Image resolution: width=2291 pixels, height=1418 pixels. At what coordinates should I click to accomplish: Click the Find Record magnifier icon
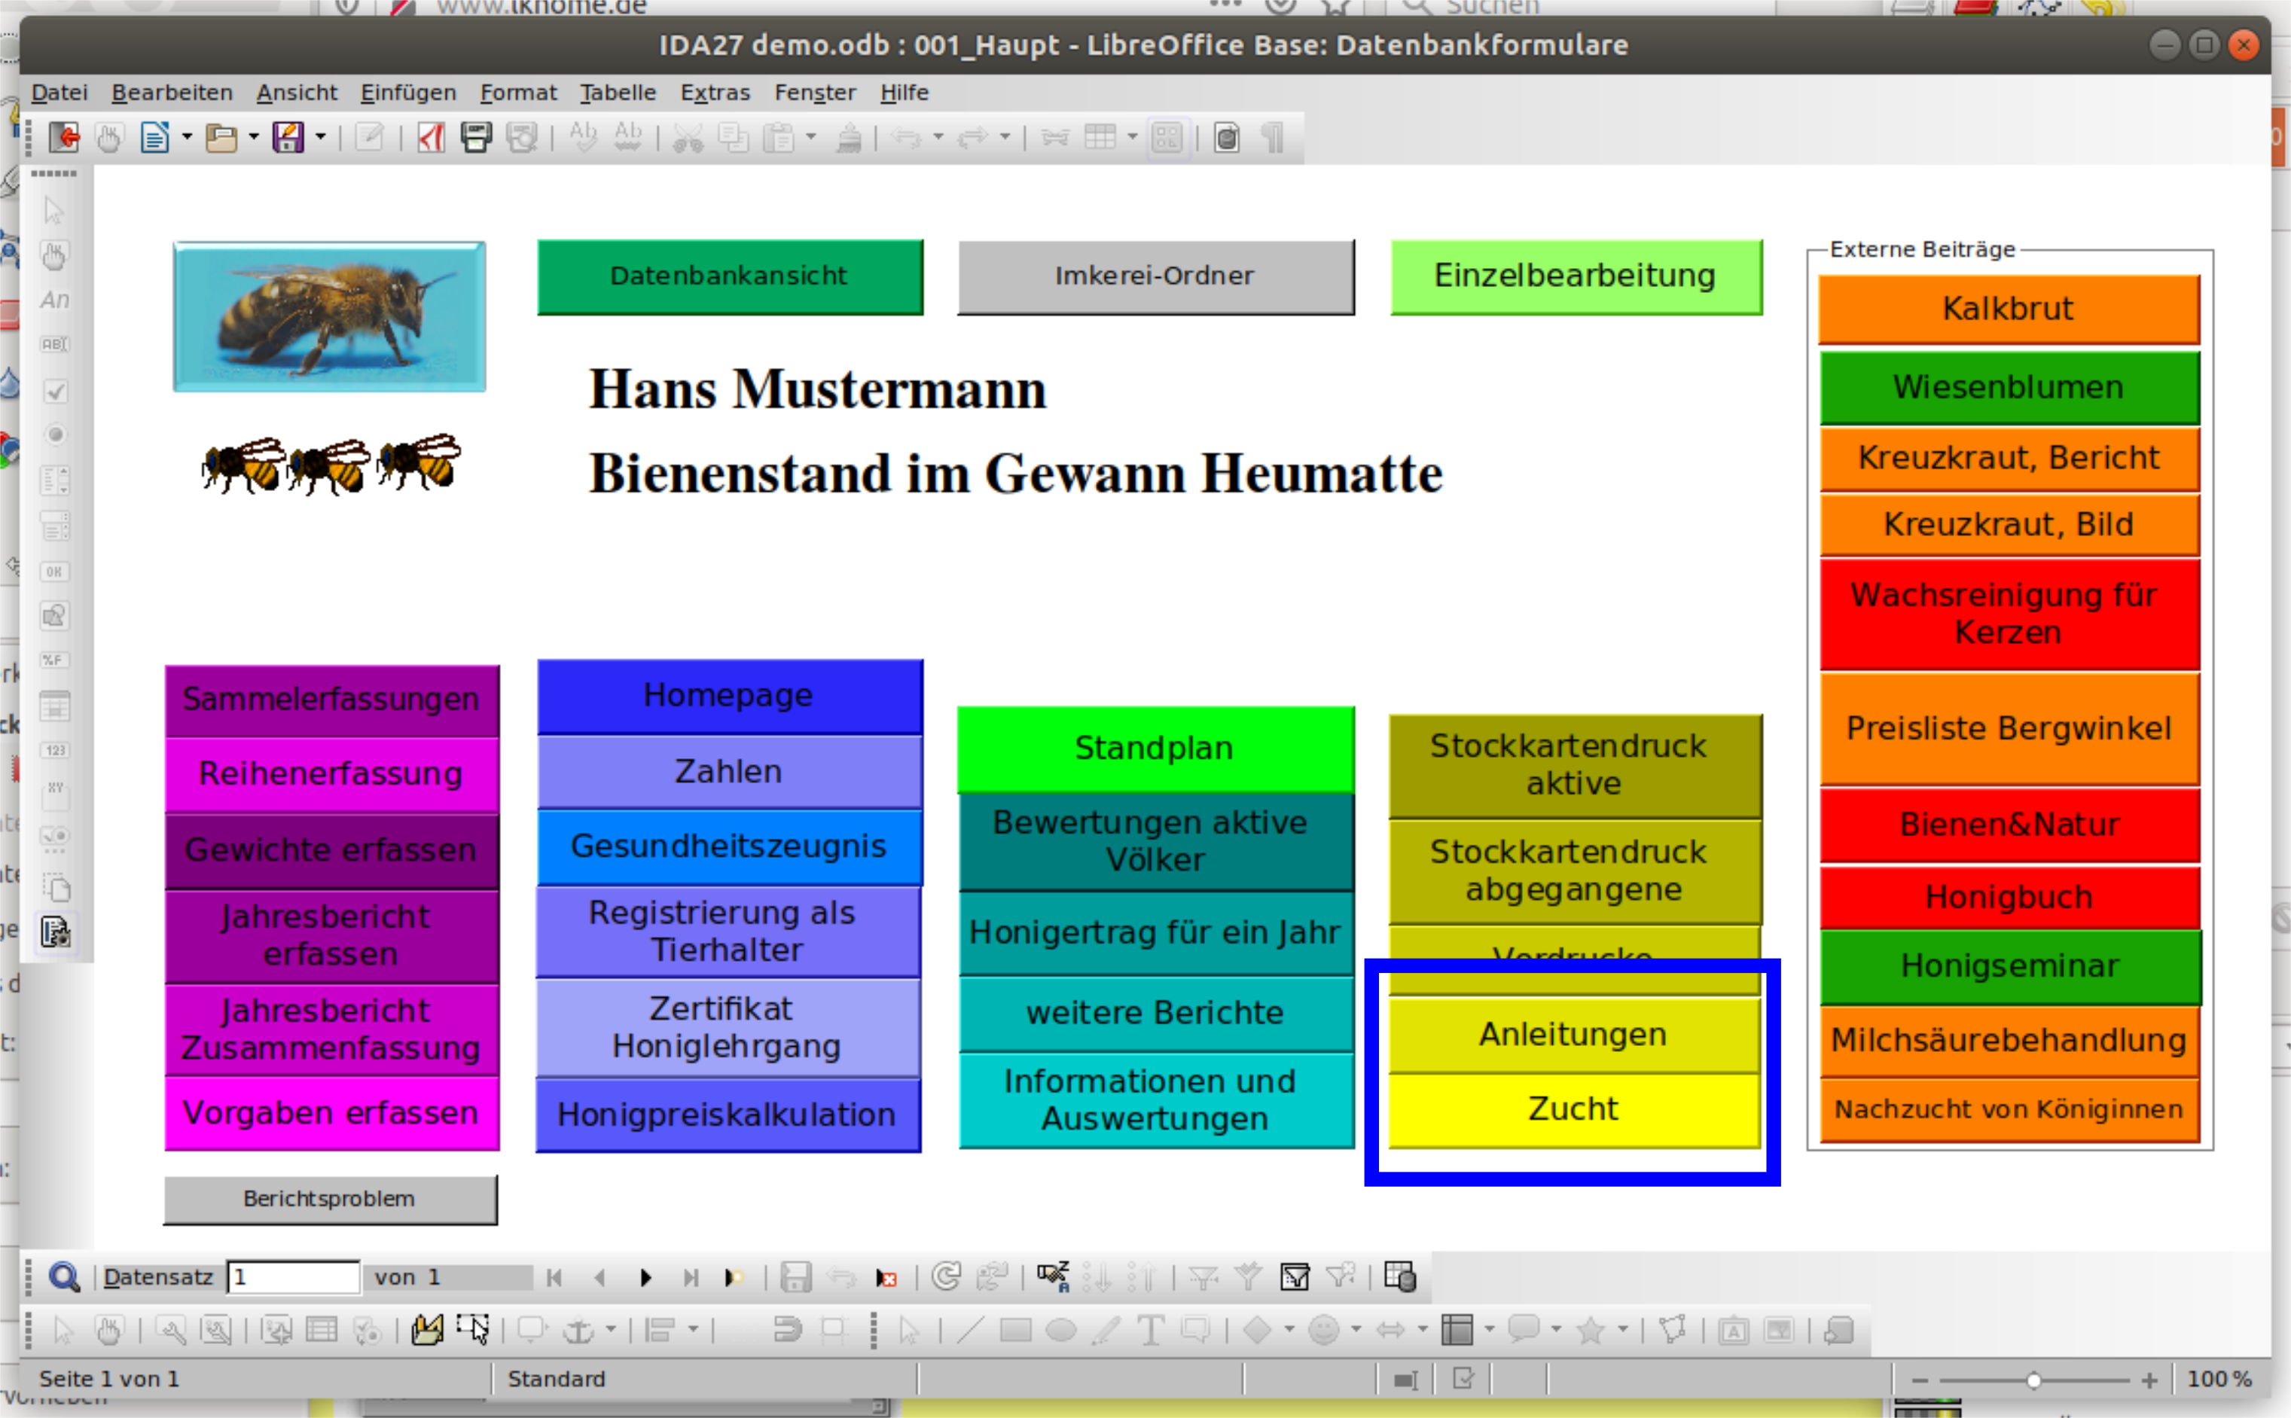[x=64, y=1276]
